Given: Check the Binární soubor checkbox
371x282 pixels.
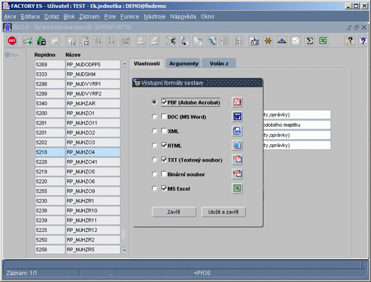Looking at the screenshot, I should click(x=164, y=174).
